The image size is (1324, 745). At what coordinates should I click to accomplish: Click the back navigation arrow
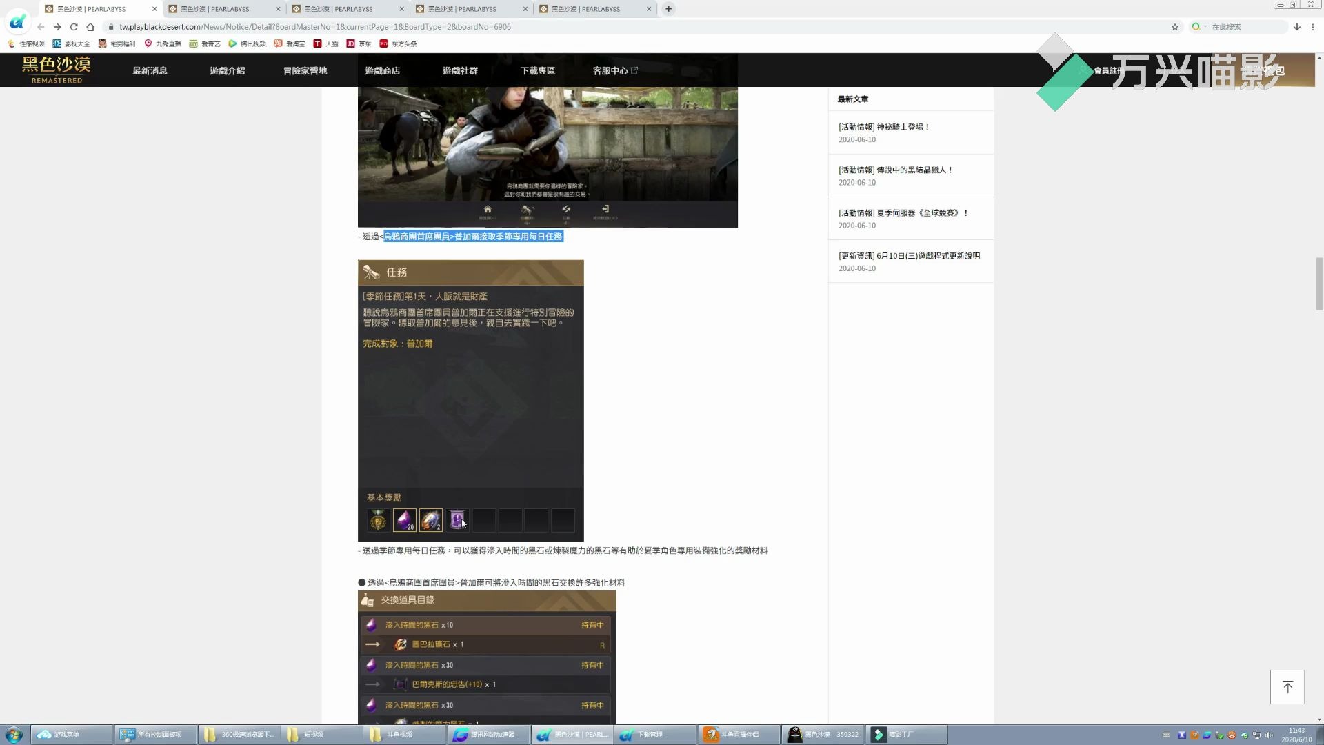coord(41,27)
